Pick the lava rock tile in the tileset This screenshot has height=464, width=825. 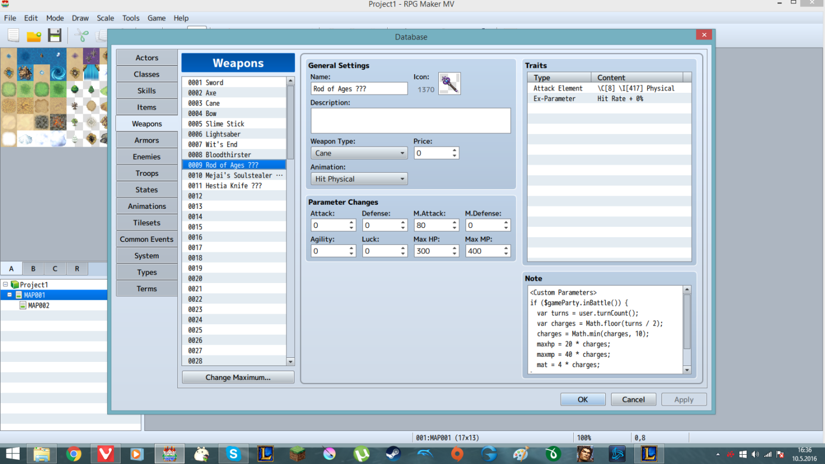(58, 122)
